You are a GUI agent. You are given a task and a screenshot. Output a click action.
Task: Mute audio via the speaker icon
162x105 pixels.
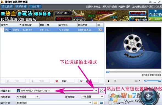pos(145,81)
